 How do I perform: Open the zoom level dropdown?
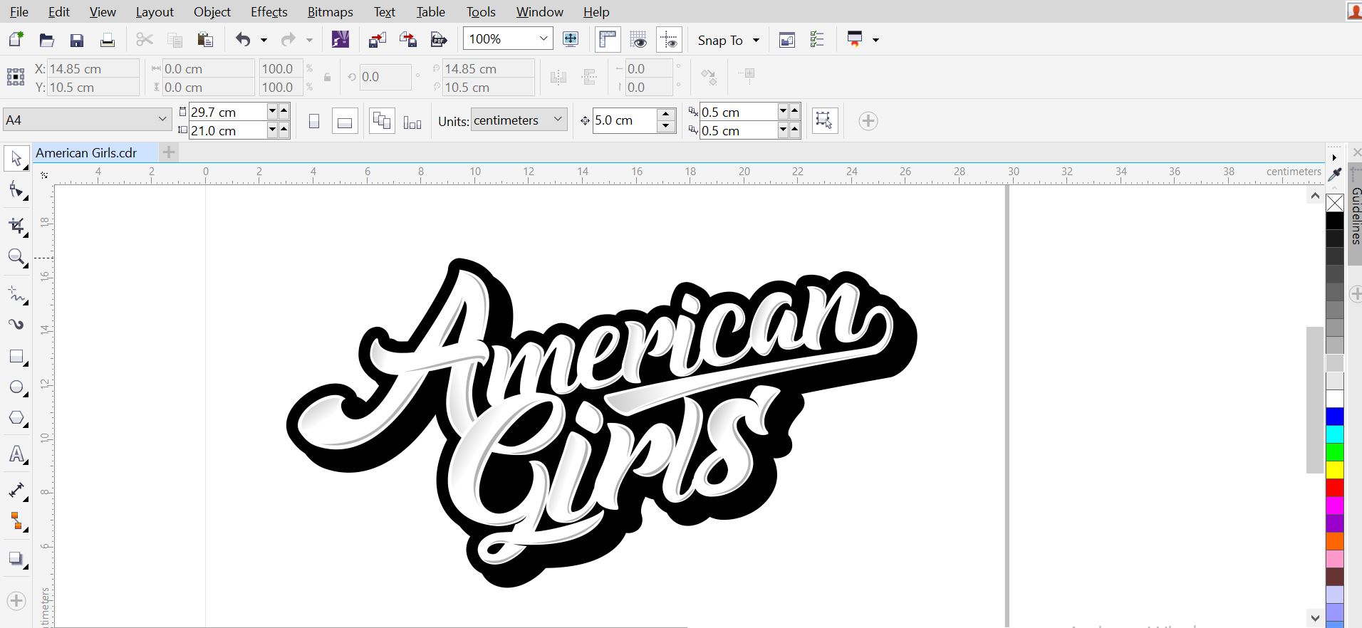click(x=544, y=39)
